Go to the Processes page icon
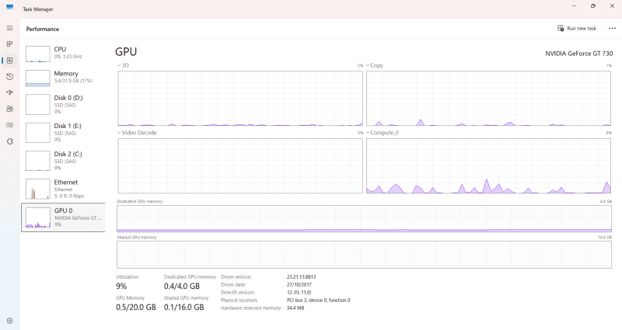The height and width of the screenshot is (330, 622). point(9,44)
